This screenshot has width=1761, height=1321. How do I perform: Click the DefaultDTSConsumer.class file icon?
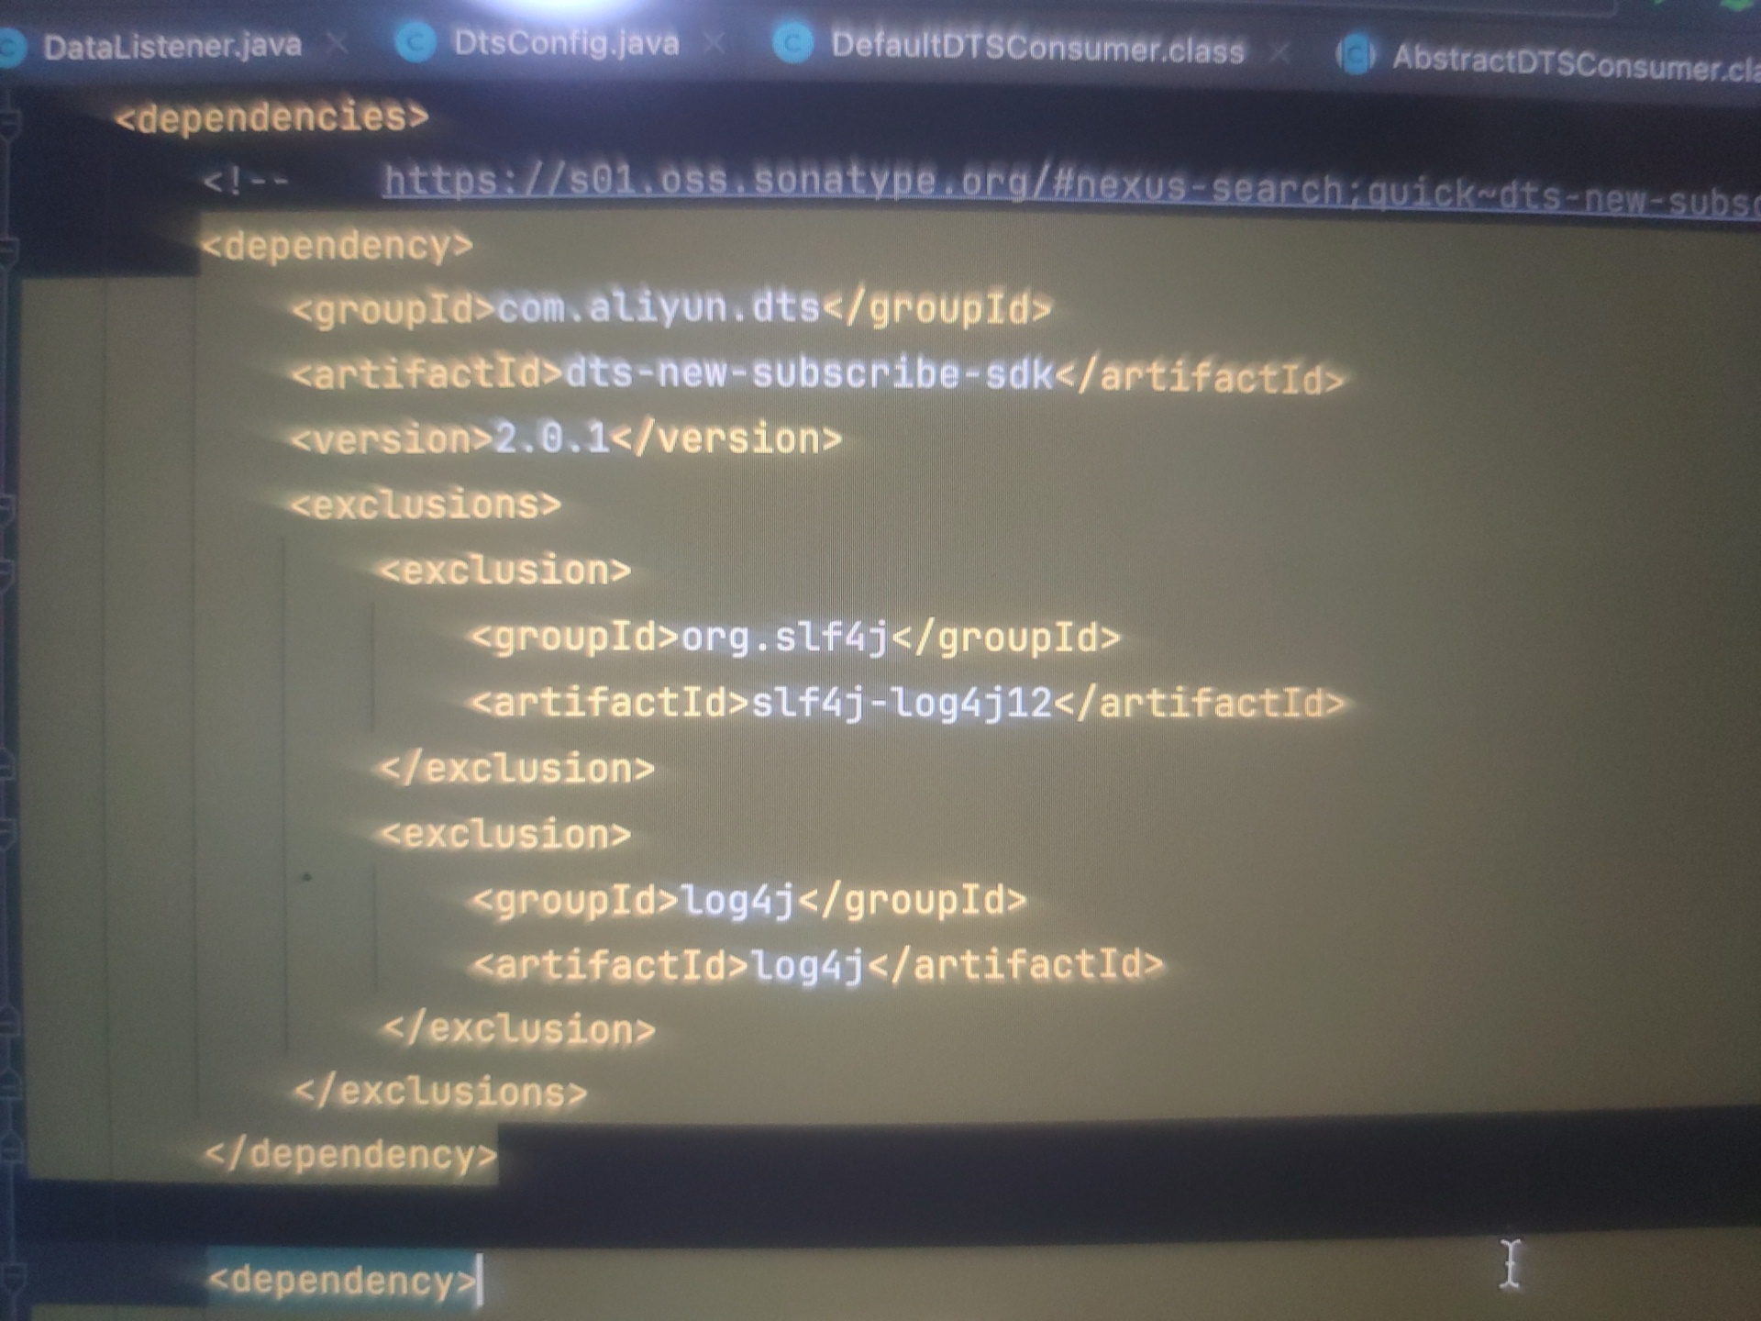coord(792,44)
